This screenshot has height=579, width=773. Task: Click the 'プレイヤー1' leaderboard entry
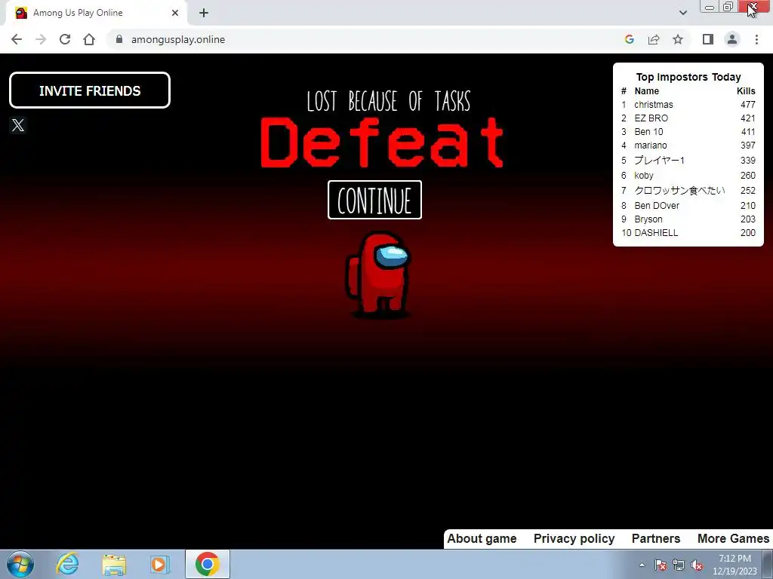(688, 160)
